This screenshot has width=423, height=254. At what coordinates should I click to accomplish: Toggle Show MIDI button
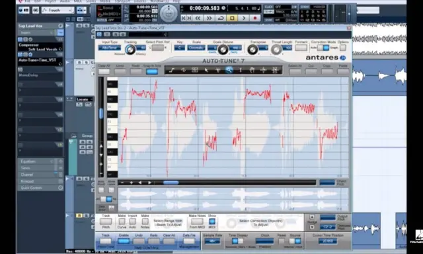point(212,222)
